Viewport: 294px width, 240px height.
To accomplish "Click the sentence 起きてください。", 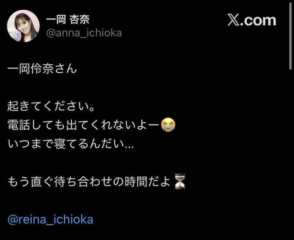I will 51,107.
